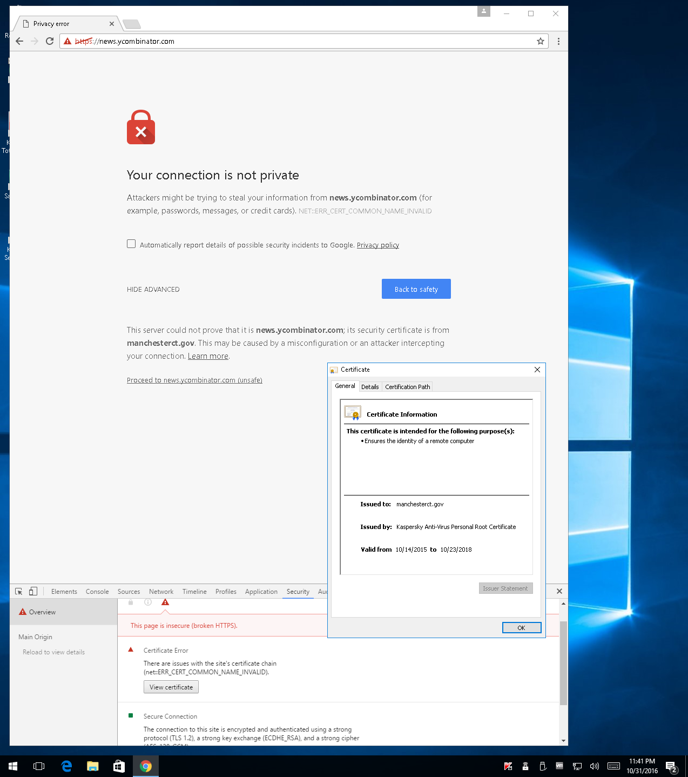
Task: Select the DevTools Security tab
Action: pos(298,592)
